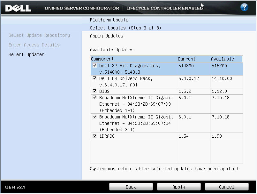Viewport: 257px width, 194px height.
Task: Toggle Dell OS Drivers Pack checkbox
Action: tap(94, 78)
